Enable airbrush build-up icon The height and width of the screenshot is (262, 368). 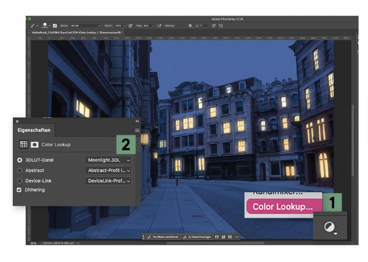tap(159, 26)
